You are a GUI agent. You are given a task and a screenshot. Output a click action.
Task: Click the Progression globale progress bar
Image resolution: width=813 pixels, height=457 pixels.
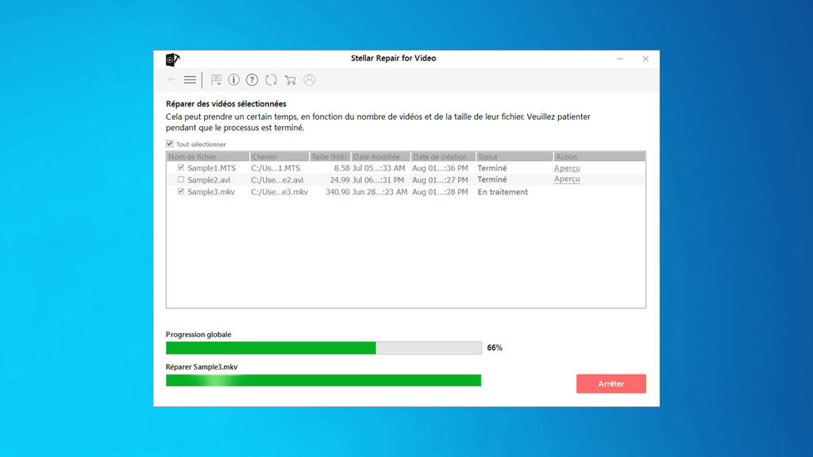point(324,348)
